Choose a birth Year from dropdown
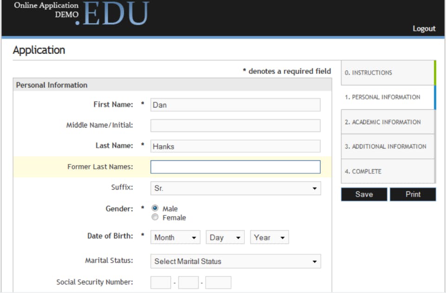The image size is (446, 293). [269, 237]
